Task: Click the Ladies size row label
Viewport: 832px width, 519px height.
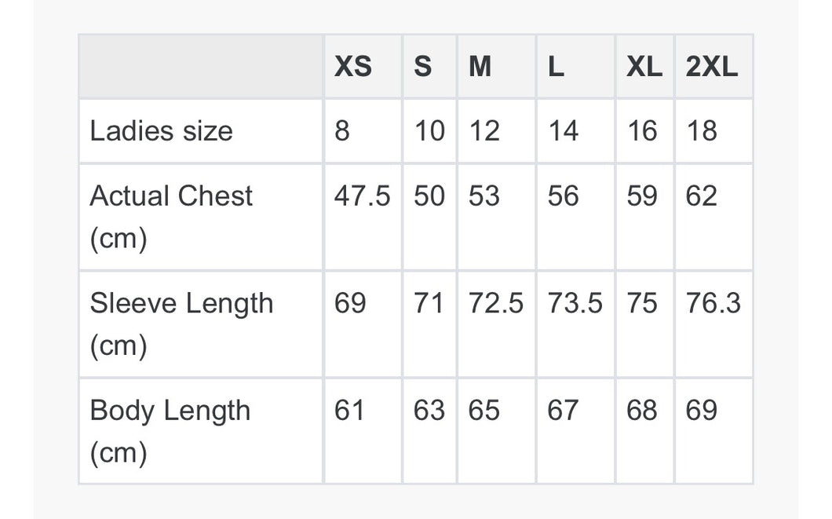Action: coord(201,131)
